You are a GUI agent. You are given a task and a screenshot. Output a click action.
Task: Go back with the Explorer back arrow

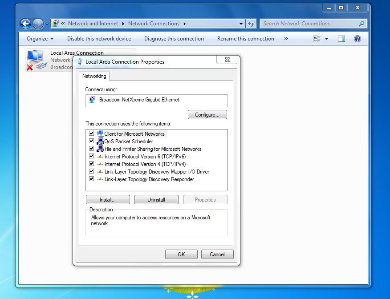(26, 24)
